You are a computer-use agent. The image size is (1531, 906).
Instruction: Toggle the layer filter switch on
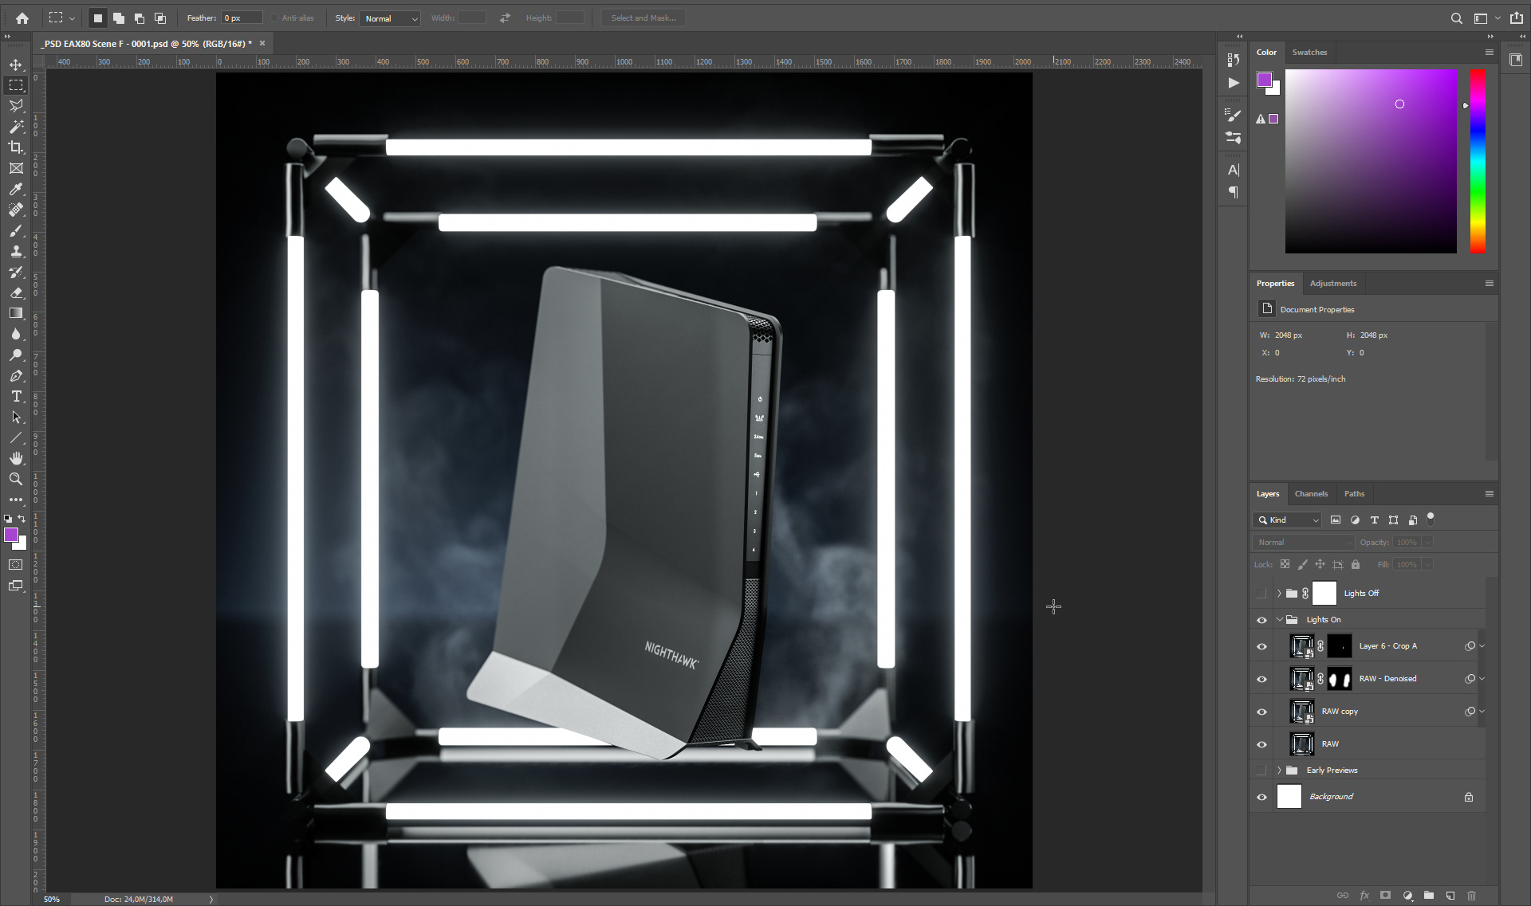(1431, 519)
